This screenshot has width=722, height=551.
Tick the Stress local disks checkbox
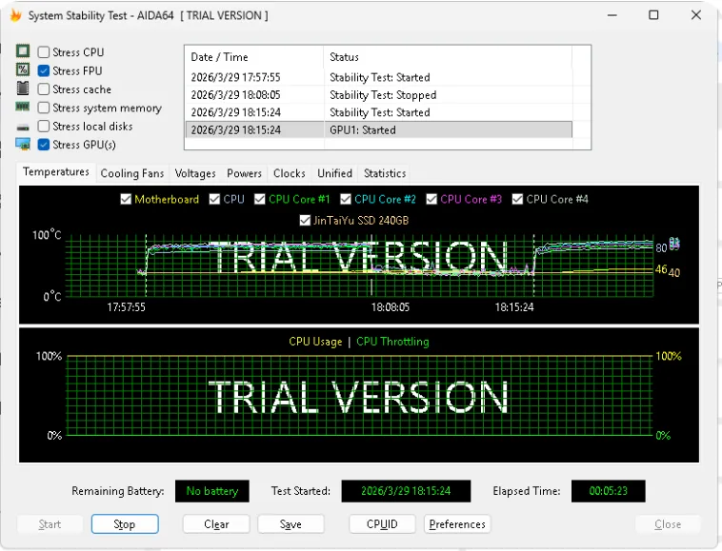(x=44, y=126)
